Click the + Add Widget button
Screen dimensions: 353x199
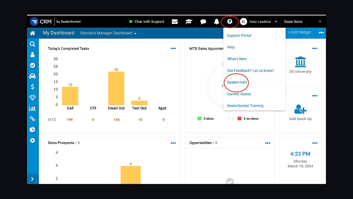[299, 32]
